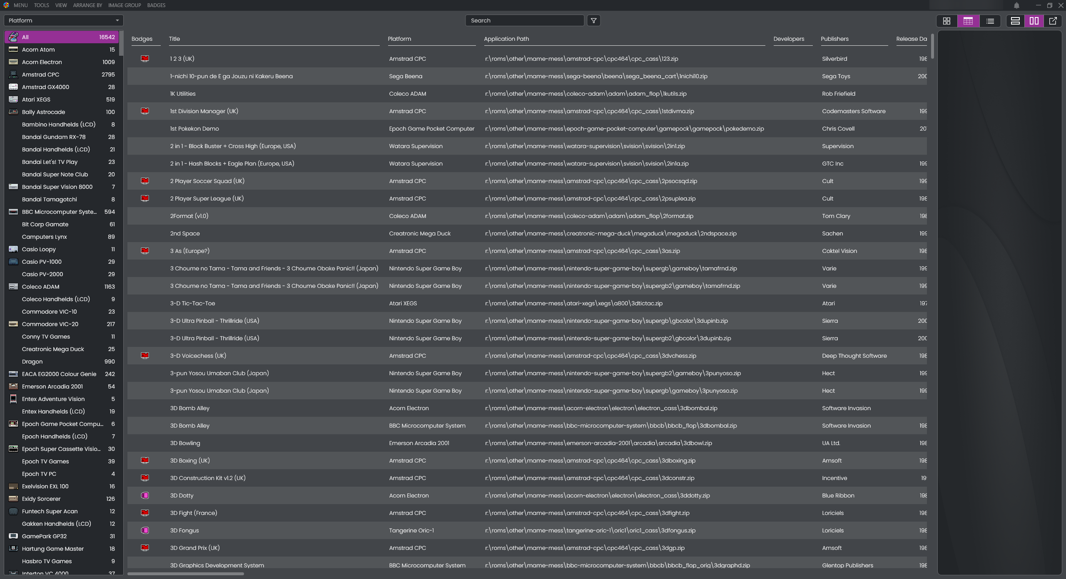This screenshot has width=1066, height=579.
Task: Click the horizontal scrollbar thumb
Action: [x=185, y=574]
